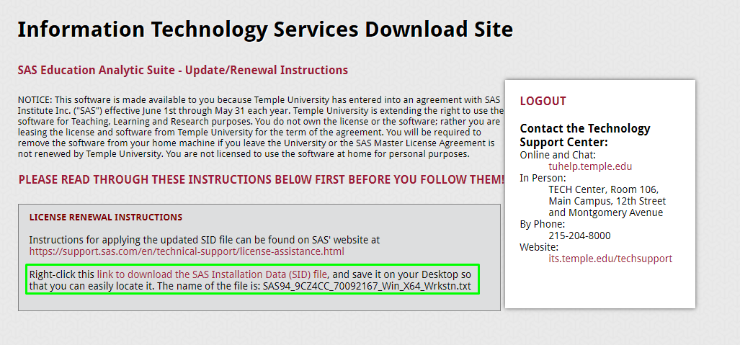This screenshot has height=345, width=740.
Task: Click the Contact the Technology Support Center heading
Action: pyautogui.click(x=585, y=135)
